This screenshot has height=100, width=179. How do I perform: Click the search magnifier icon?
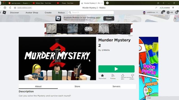coord(70,12)
